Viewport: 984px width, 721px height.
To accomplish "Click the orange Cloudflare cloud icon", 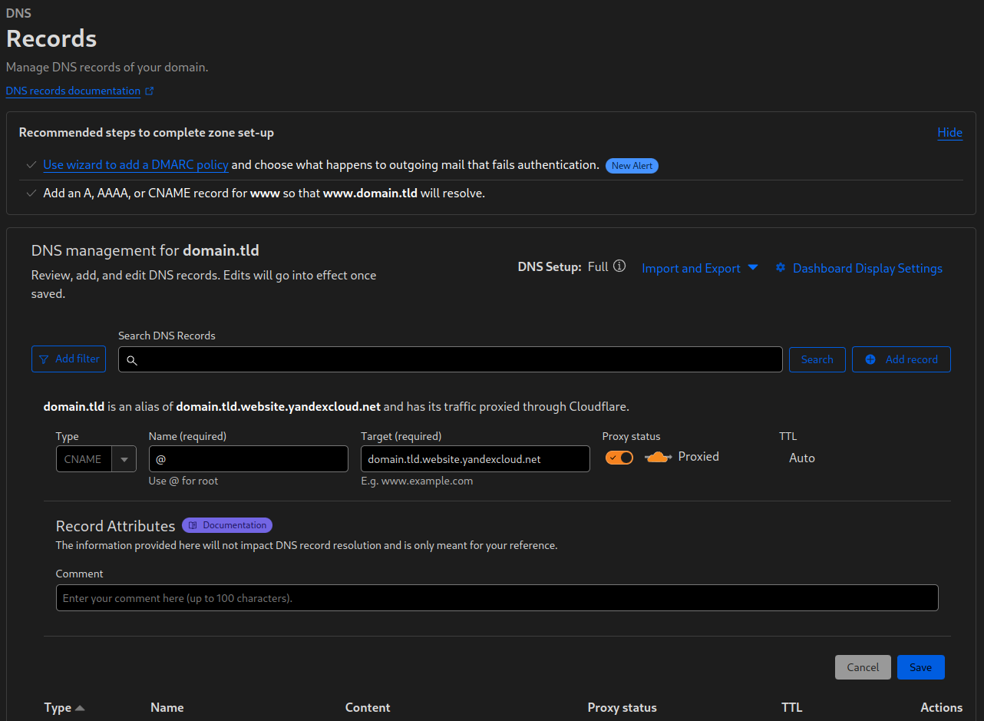I will [658, 458].
